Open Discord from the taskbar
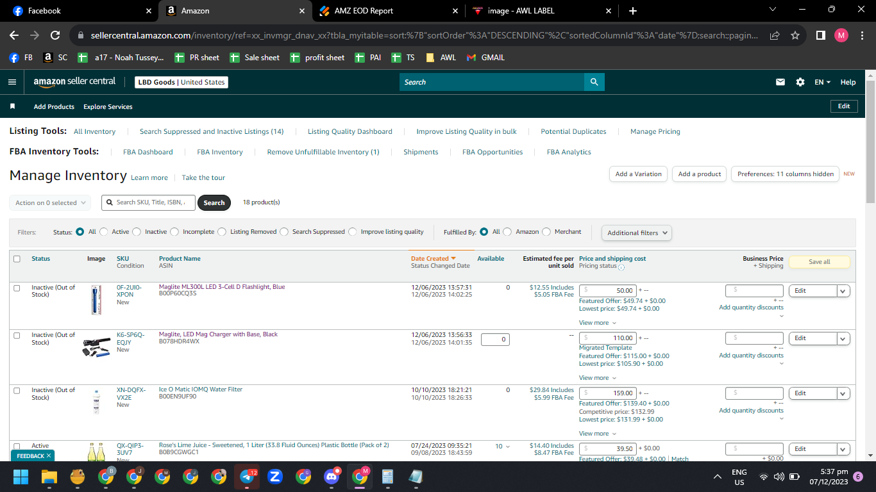The image size is (876, 492). click(332, 477)
